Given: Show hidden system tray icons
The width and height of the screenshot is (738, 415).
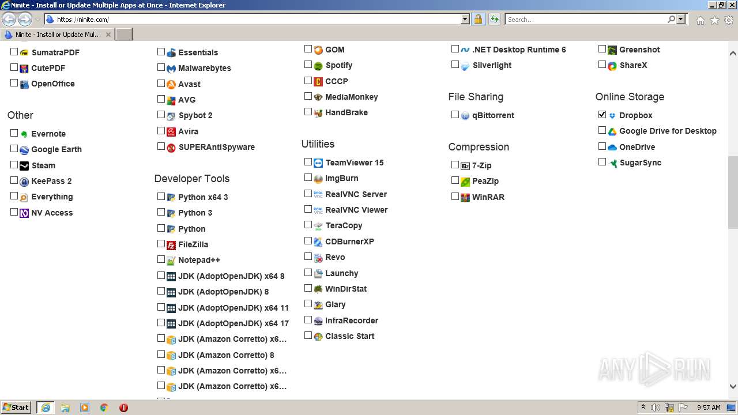Looking at the screenshot, I should 643,408.
